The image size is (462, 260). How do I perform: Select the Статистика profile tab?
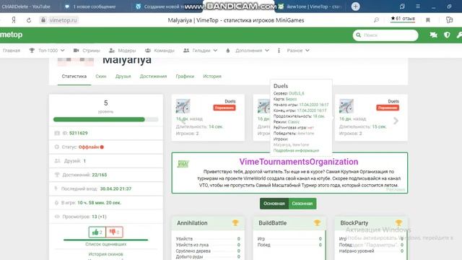(74, 77)
